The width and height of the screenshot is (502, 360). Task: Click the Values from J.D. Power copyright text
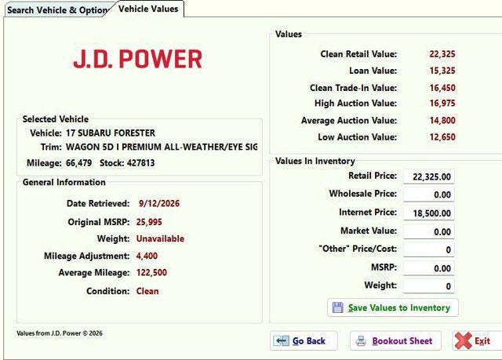point(60,333)
